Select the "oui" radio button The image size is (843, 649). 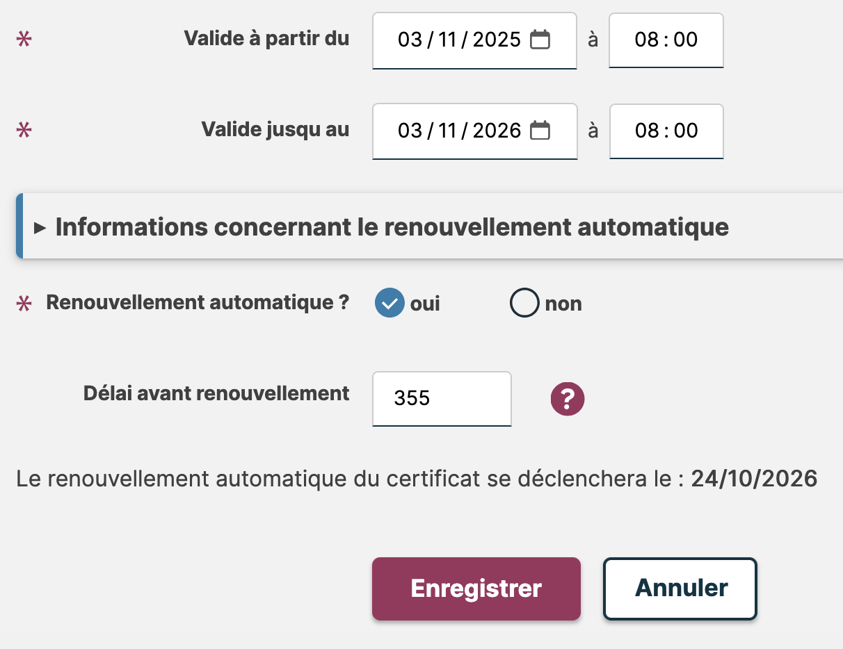pos(390,303)
